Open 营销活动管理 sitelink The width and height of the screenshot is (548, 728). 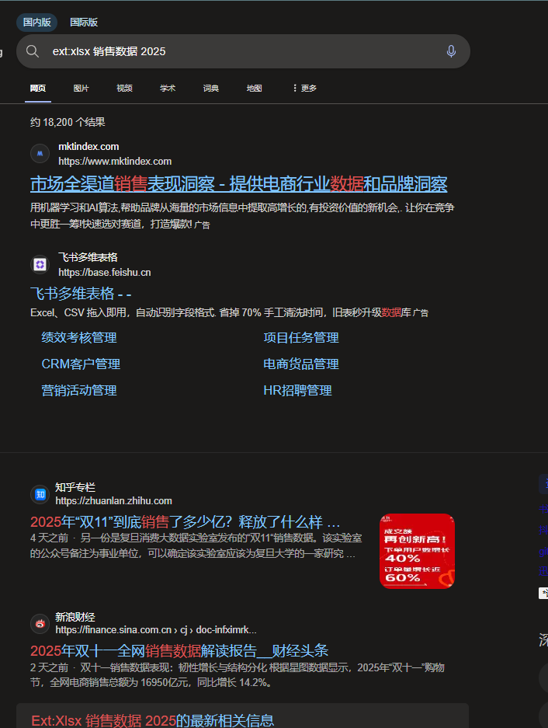point(79,391)
